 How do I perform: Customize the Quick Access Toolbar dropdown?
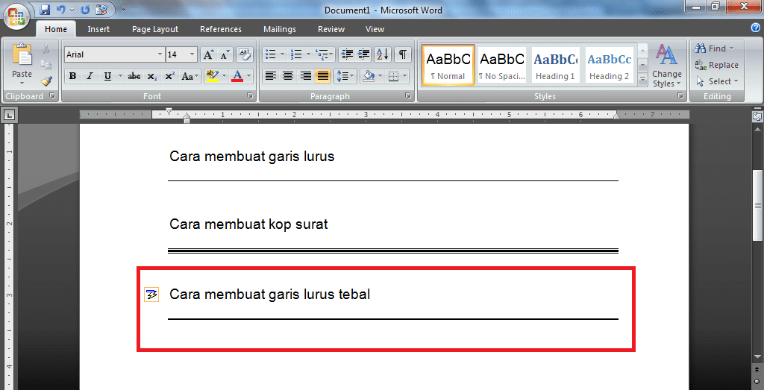(123, 9)
